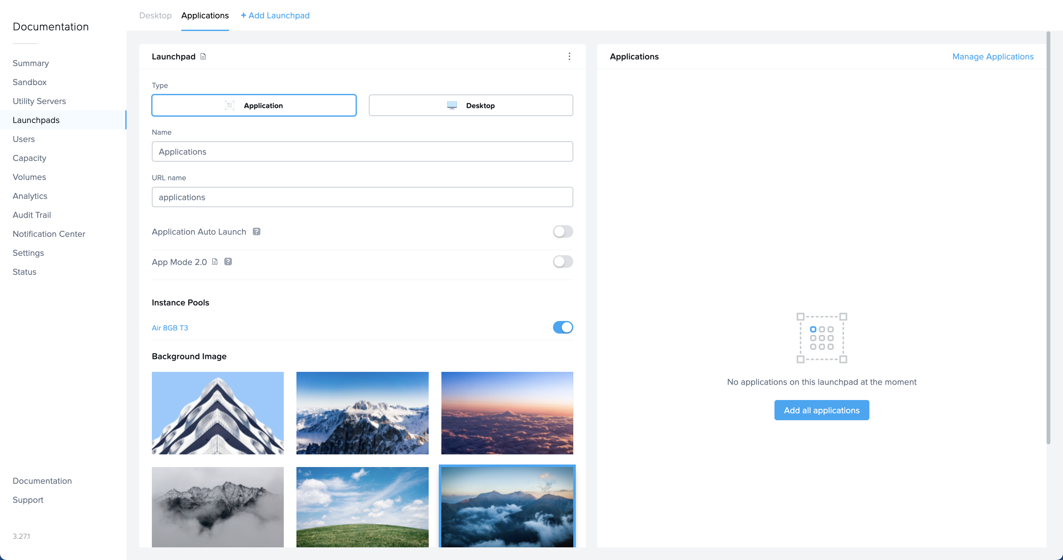This screenshot has height=560, width=1063.
Task: Click help icon beside App Mode 2.0
Action: click(x=228, y=262)
